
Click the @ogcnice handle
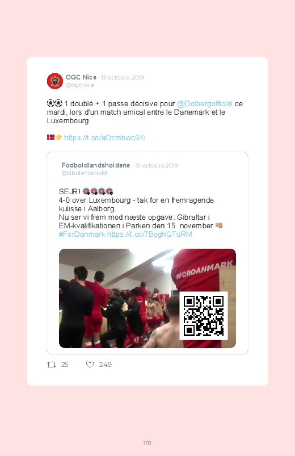click(80, 85)
